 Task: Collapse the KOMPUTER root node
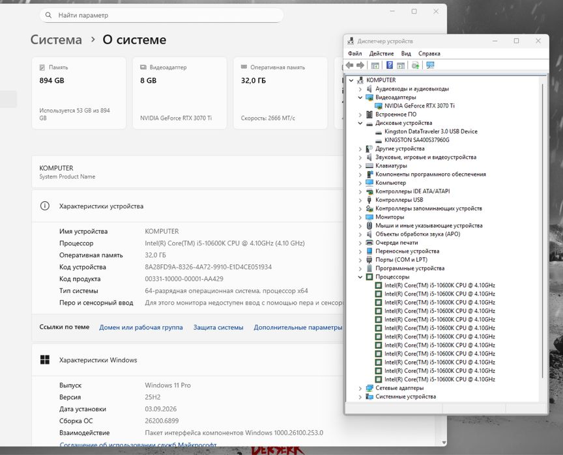(x=351, y=80)
